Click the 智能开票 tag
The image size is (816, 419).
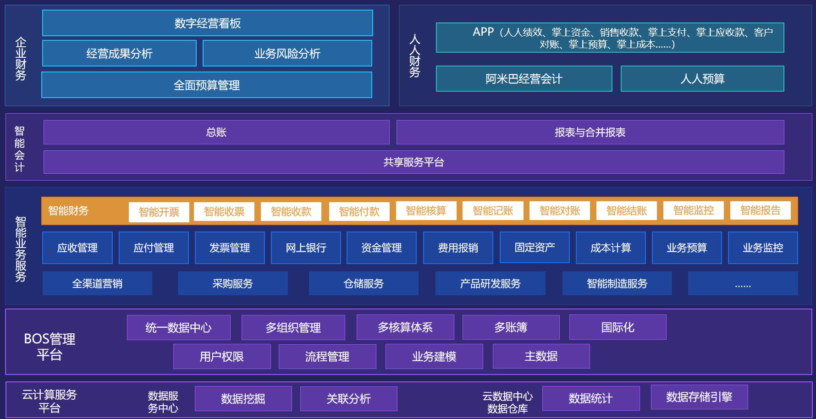159,212
